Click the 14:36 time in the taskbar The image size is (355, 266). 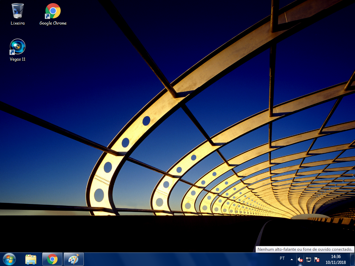[x=336, y=257]
